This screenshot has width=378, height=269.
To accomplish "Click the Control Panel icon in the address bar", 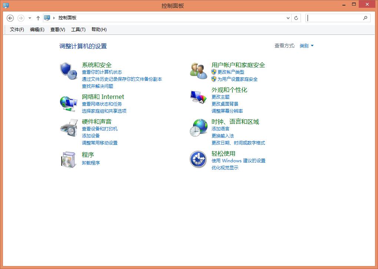I will (47, 17).
